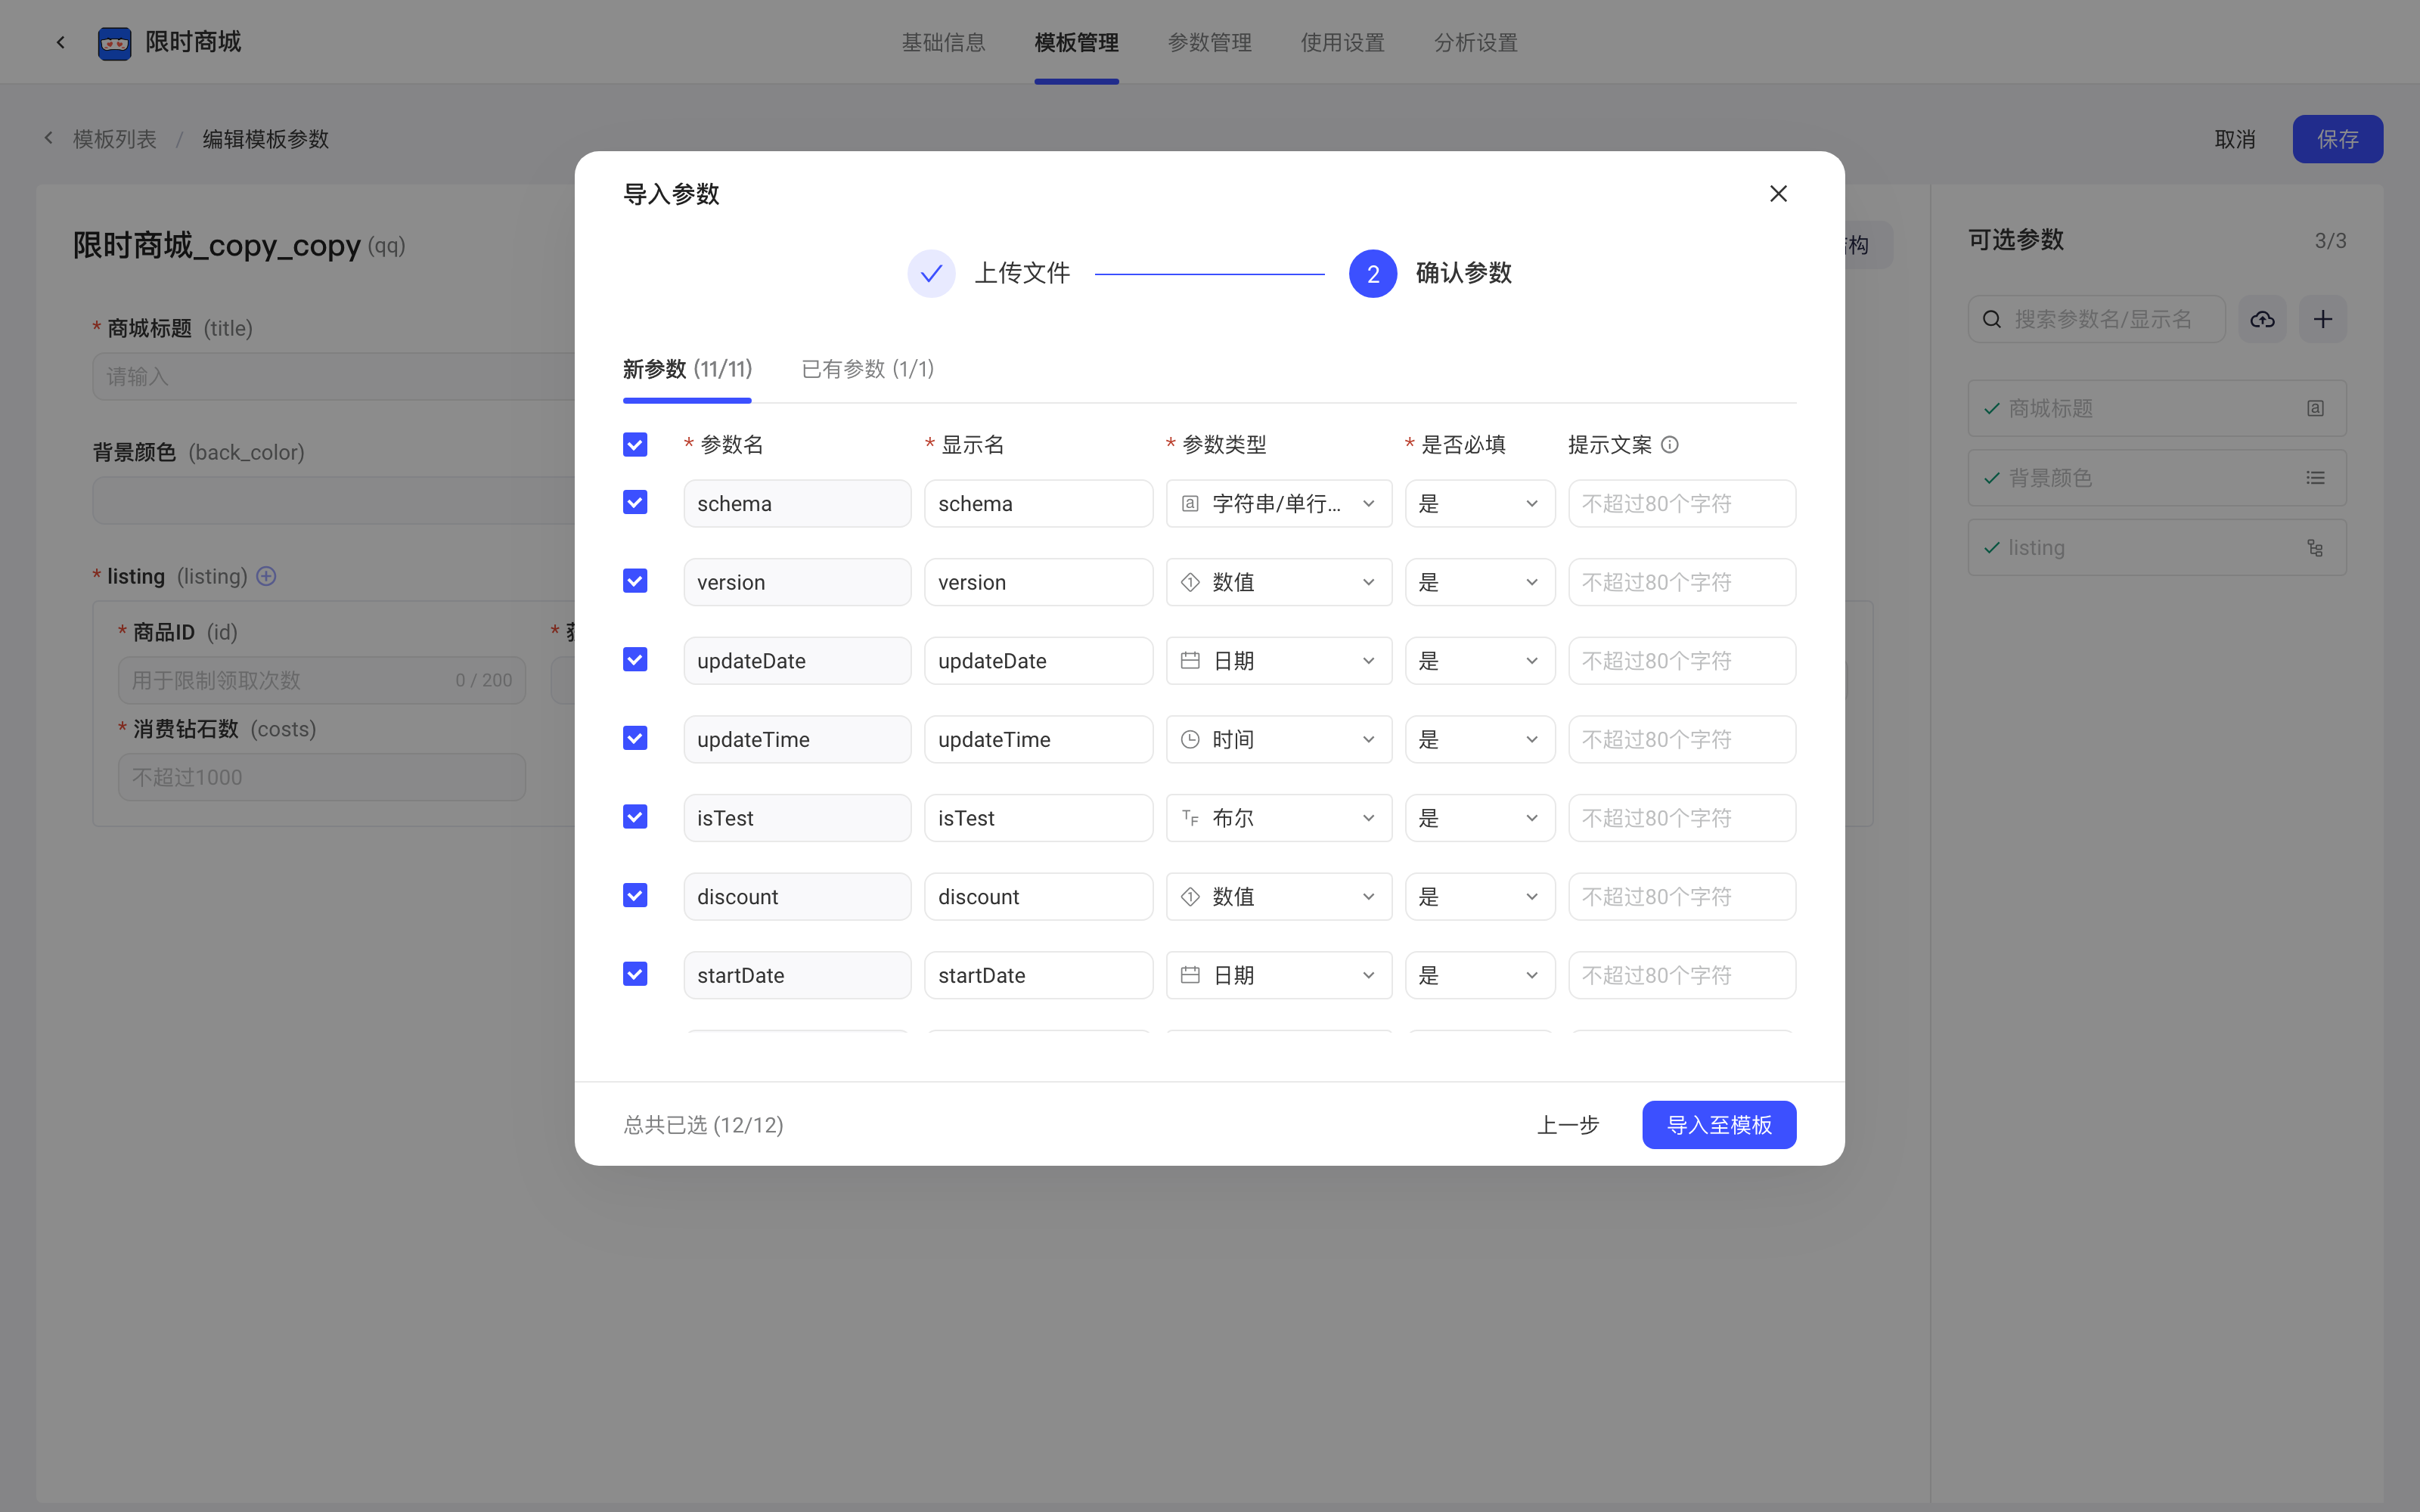Click the 上一步 button
The image size is (2420, 1512).
pos(1568,1125)
